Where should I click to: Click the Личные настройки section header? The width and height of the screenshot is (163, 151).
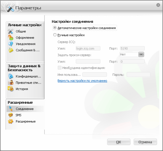coord(25,25)
